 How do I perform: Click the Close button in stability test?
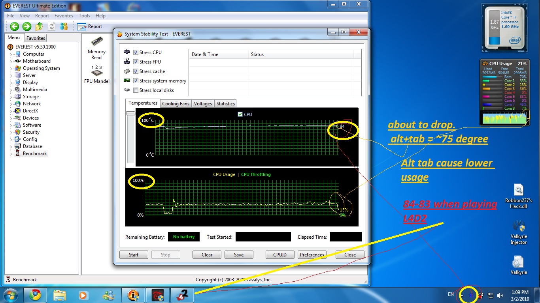tap(350, 255)
